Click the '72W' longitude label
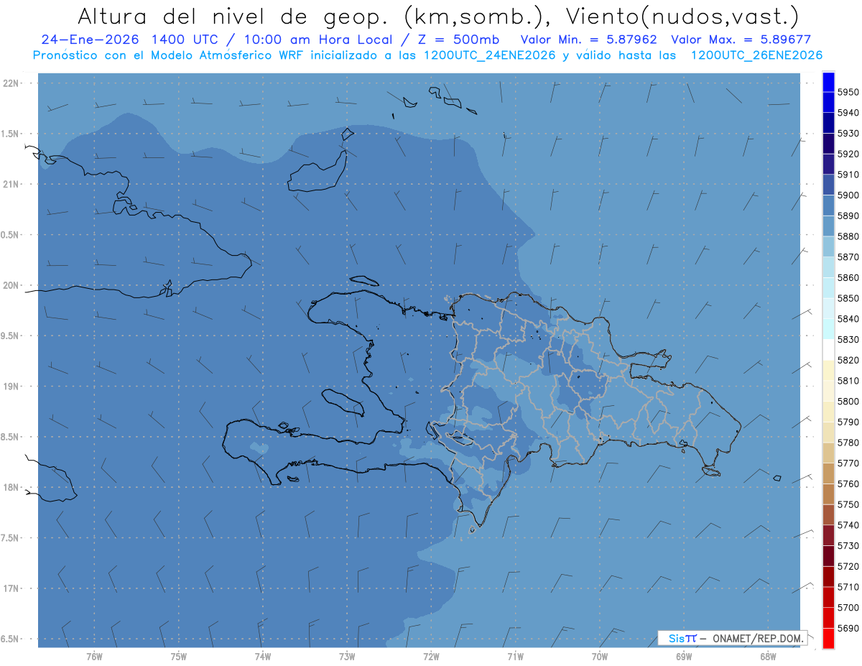862x666 pixels. [431, 656]
